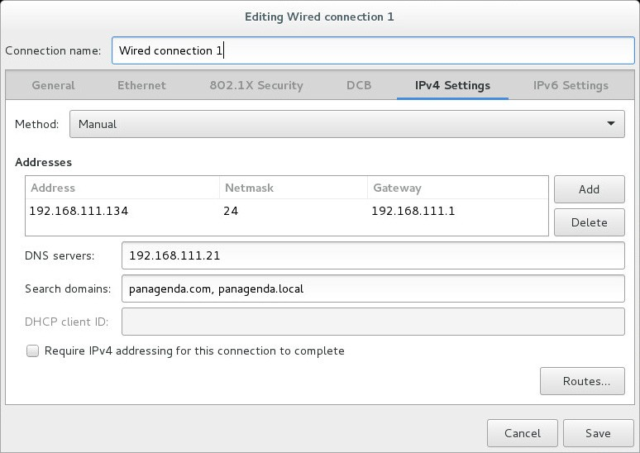The width and height of the screenshot is (640, 453).
Task: Switch to the General tab
Action: 53,85
